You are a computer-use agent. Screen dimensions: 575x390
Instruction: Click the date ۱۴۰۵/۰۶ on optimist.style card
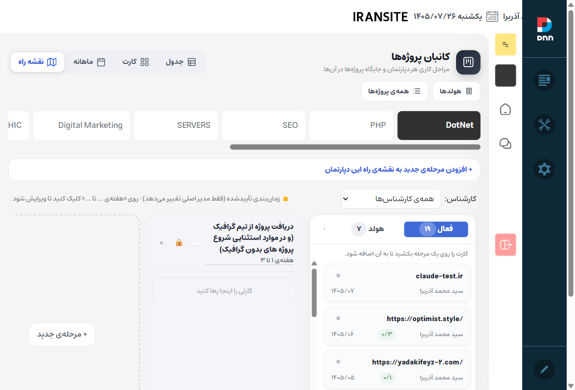[343, 334]
